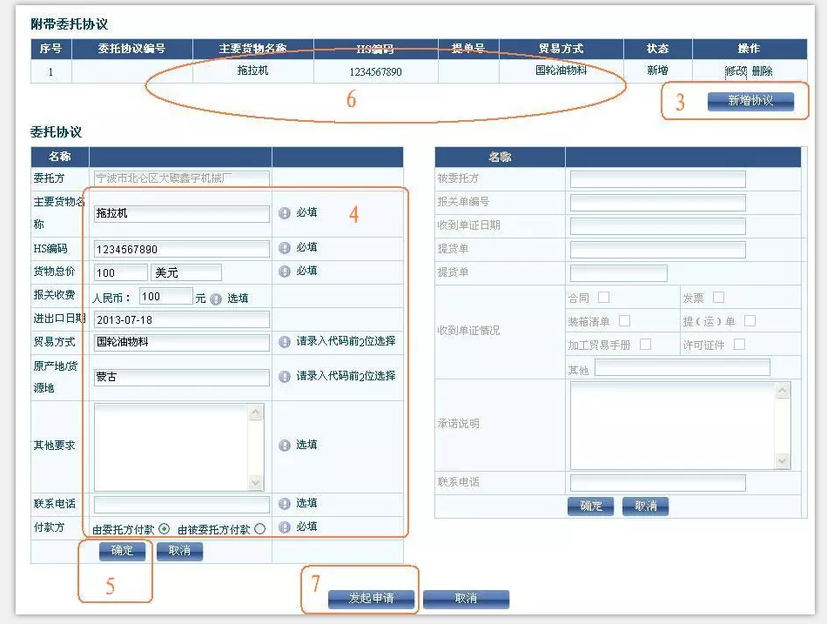
Task: Enable the 装箱清单 checkbox
Action: click(624, 321)
